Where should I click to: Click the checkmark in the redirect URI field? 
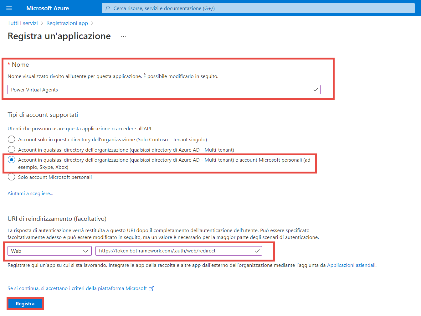click(x=257, y=251)
